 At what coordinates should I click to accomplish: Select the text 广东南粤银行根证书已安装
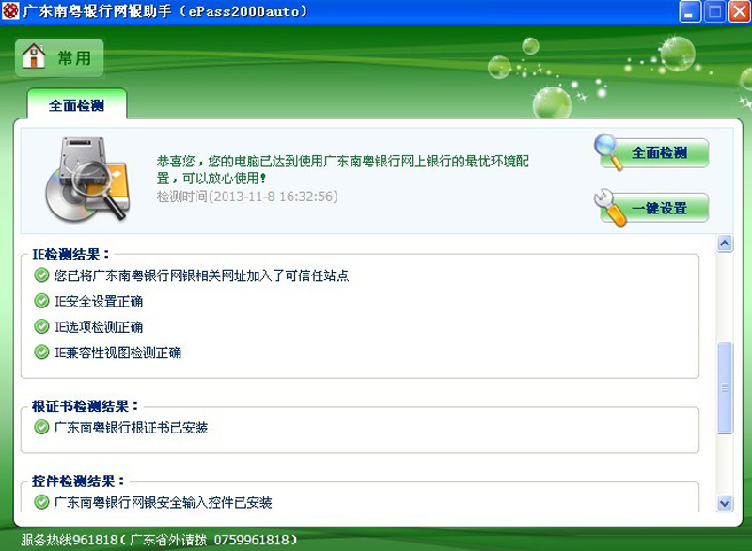point(131,428)
